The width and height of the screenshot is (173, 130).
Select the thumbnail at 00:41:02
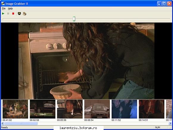click(x=15, y=109)
